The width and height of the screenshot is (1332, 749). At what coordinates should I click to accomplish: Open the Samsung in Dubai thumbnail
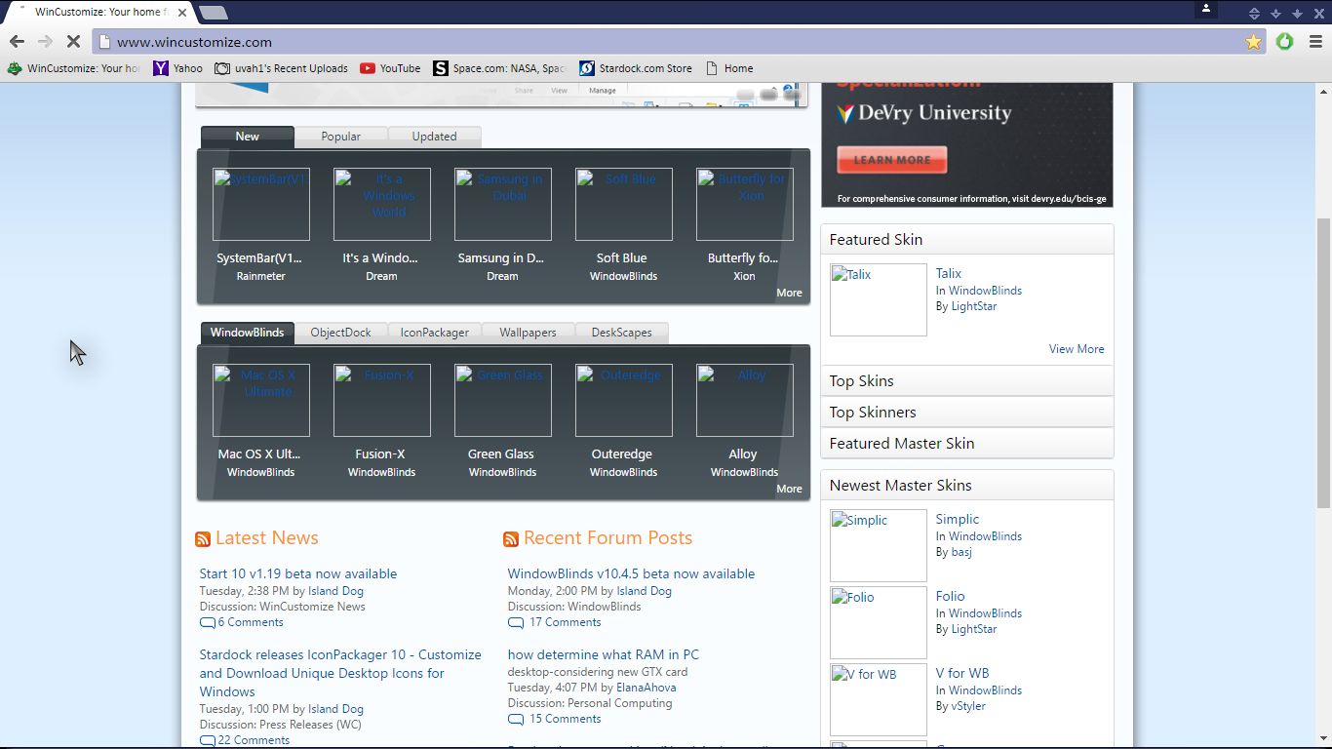pos(503,204)
